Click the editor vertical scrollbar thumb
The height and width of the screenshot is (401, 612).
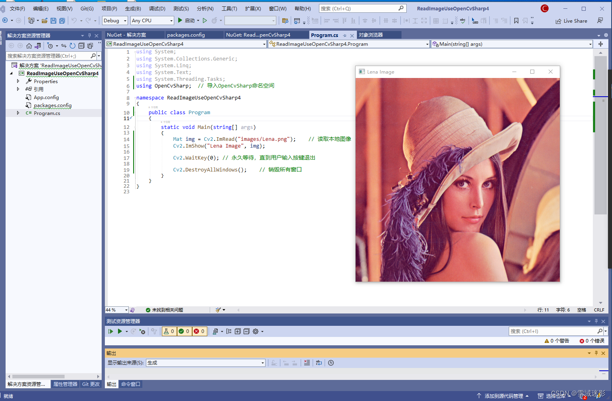[x=600, y=135]
